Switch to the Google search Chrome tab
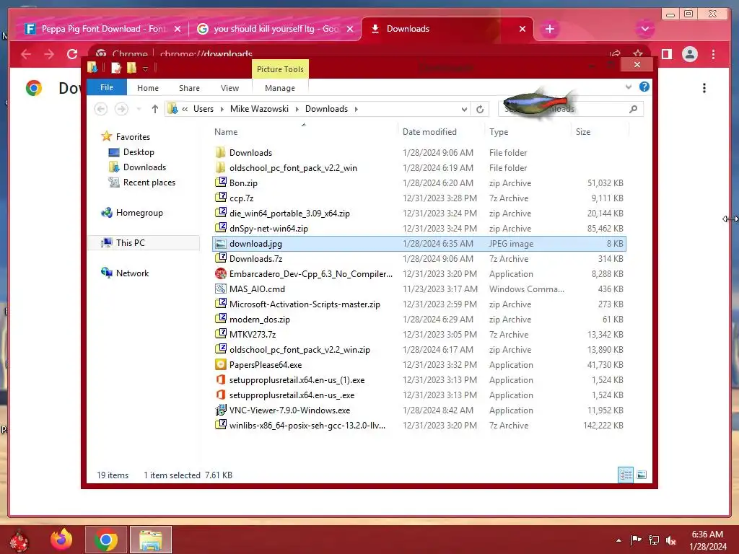 [x=275, y=29]
